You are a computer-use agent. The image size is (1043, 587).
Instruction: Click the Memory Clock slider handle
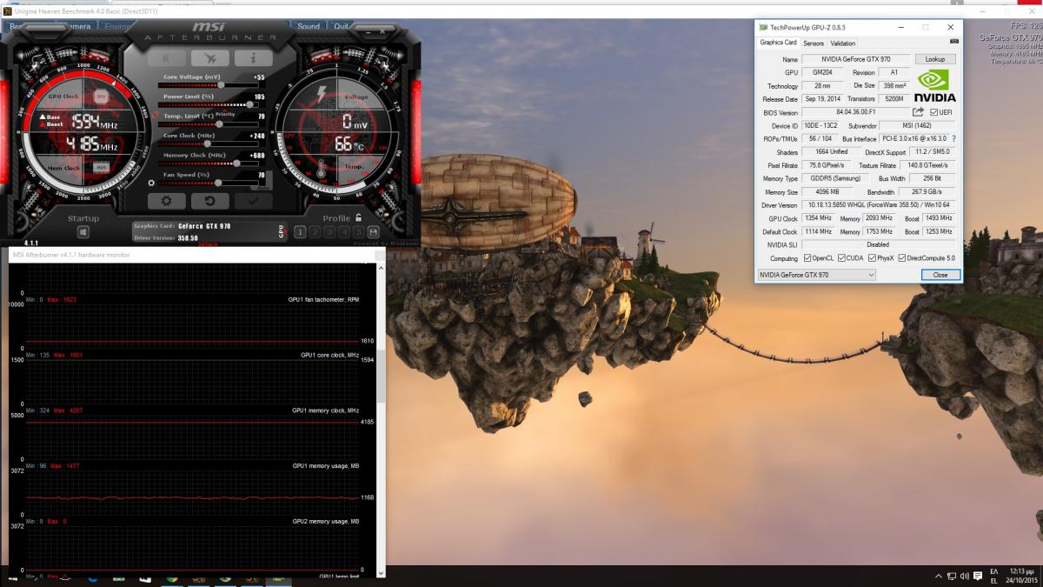point(237,163)
